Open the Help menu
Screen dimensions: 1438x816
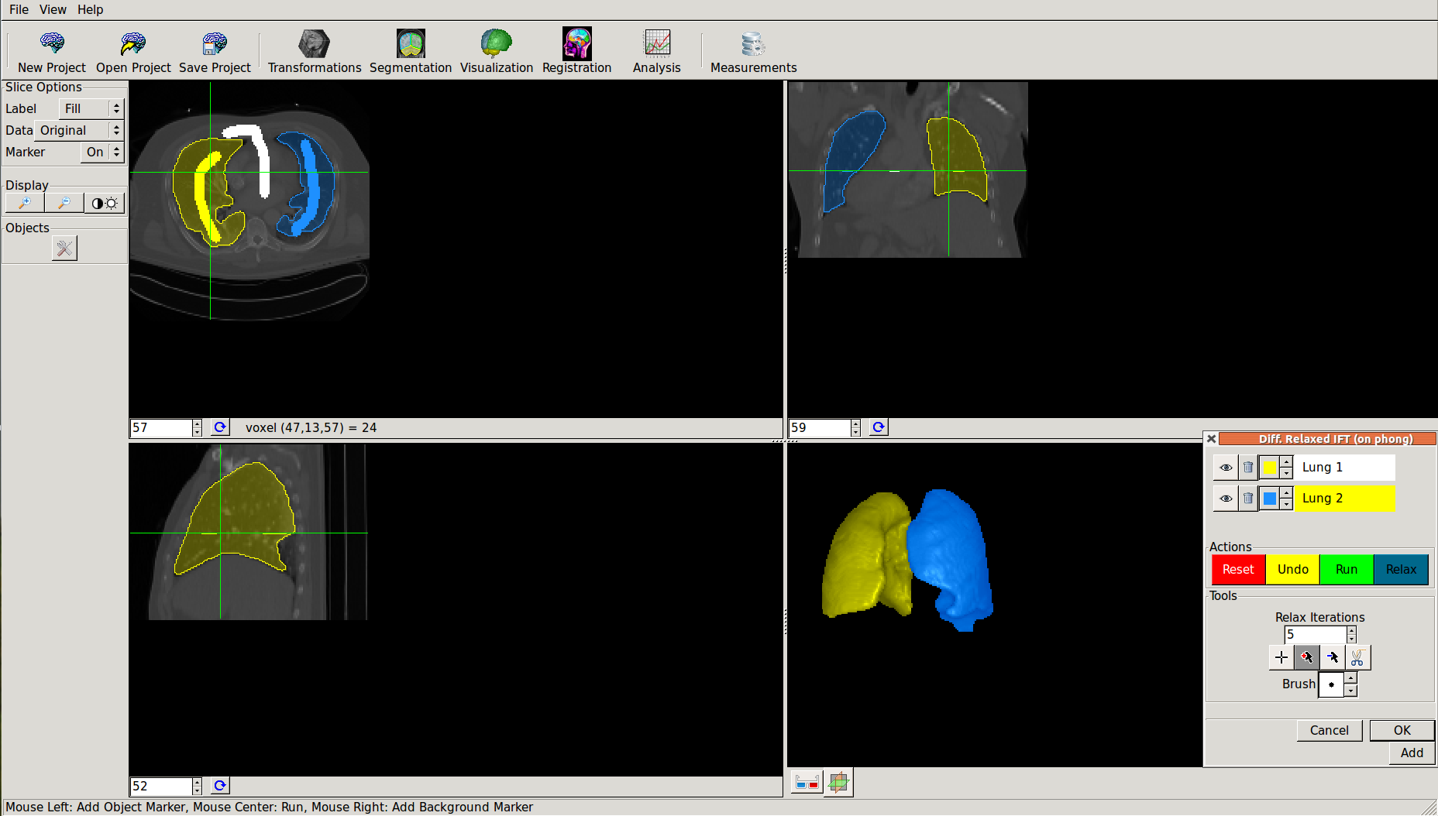(90, 9)
